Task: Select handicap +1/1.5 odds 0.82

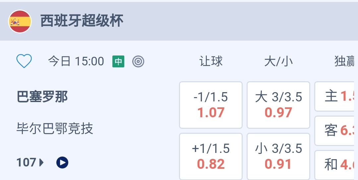Action: pyautogui.click(x=211, y=156)
